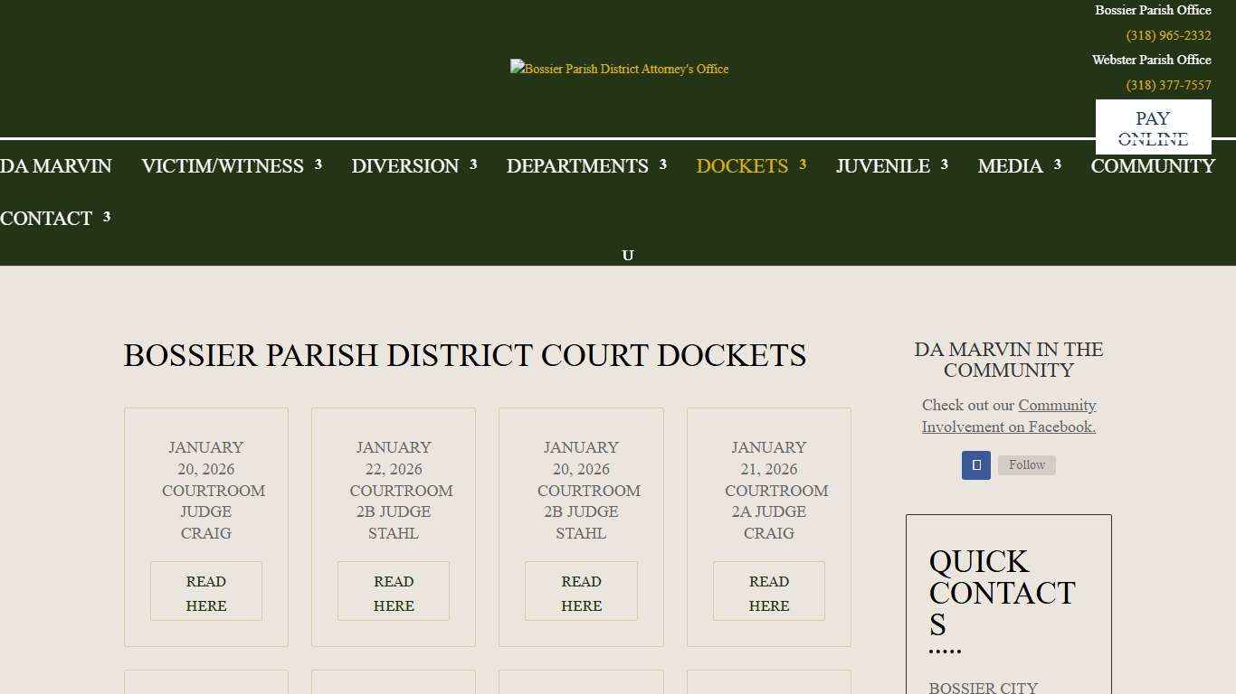Expand the JUVENILE dropdown
Viewport: 1236px width, 694px height.
[x=882, y=165]
